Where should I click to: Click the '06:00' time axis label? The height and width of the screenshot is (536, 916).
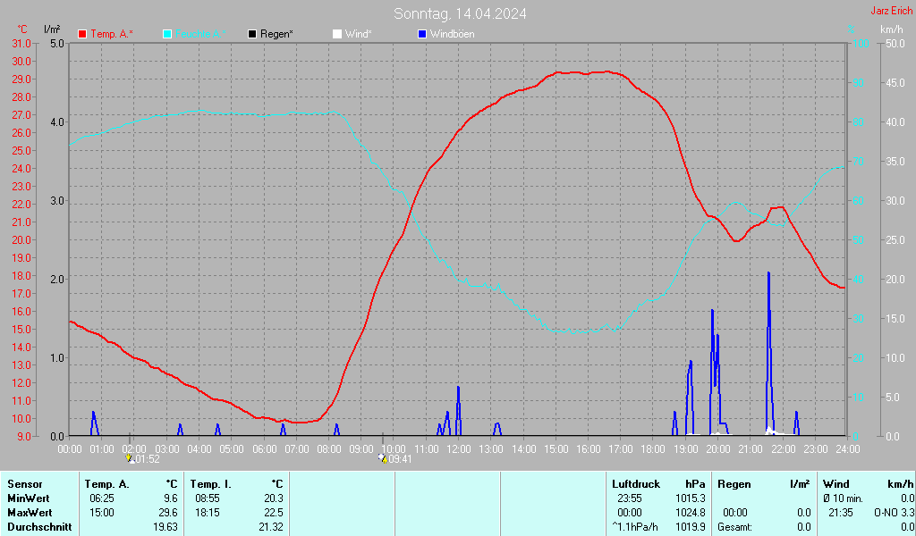coord(264,449)
